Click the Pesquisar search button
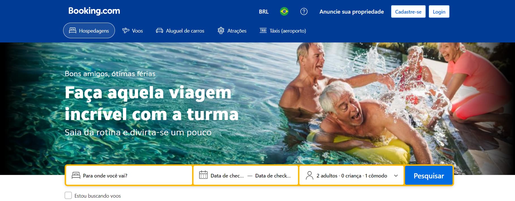This screenshot has width=515, height=201. pos(429,176)
